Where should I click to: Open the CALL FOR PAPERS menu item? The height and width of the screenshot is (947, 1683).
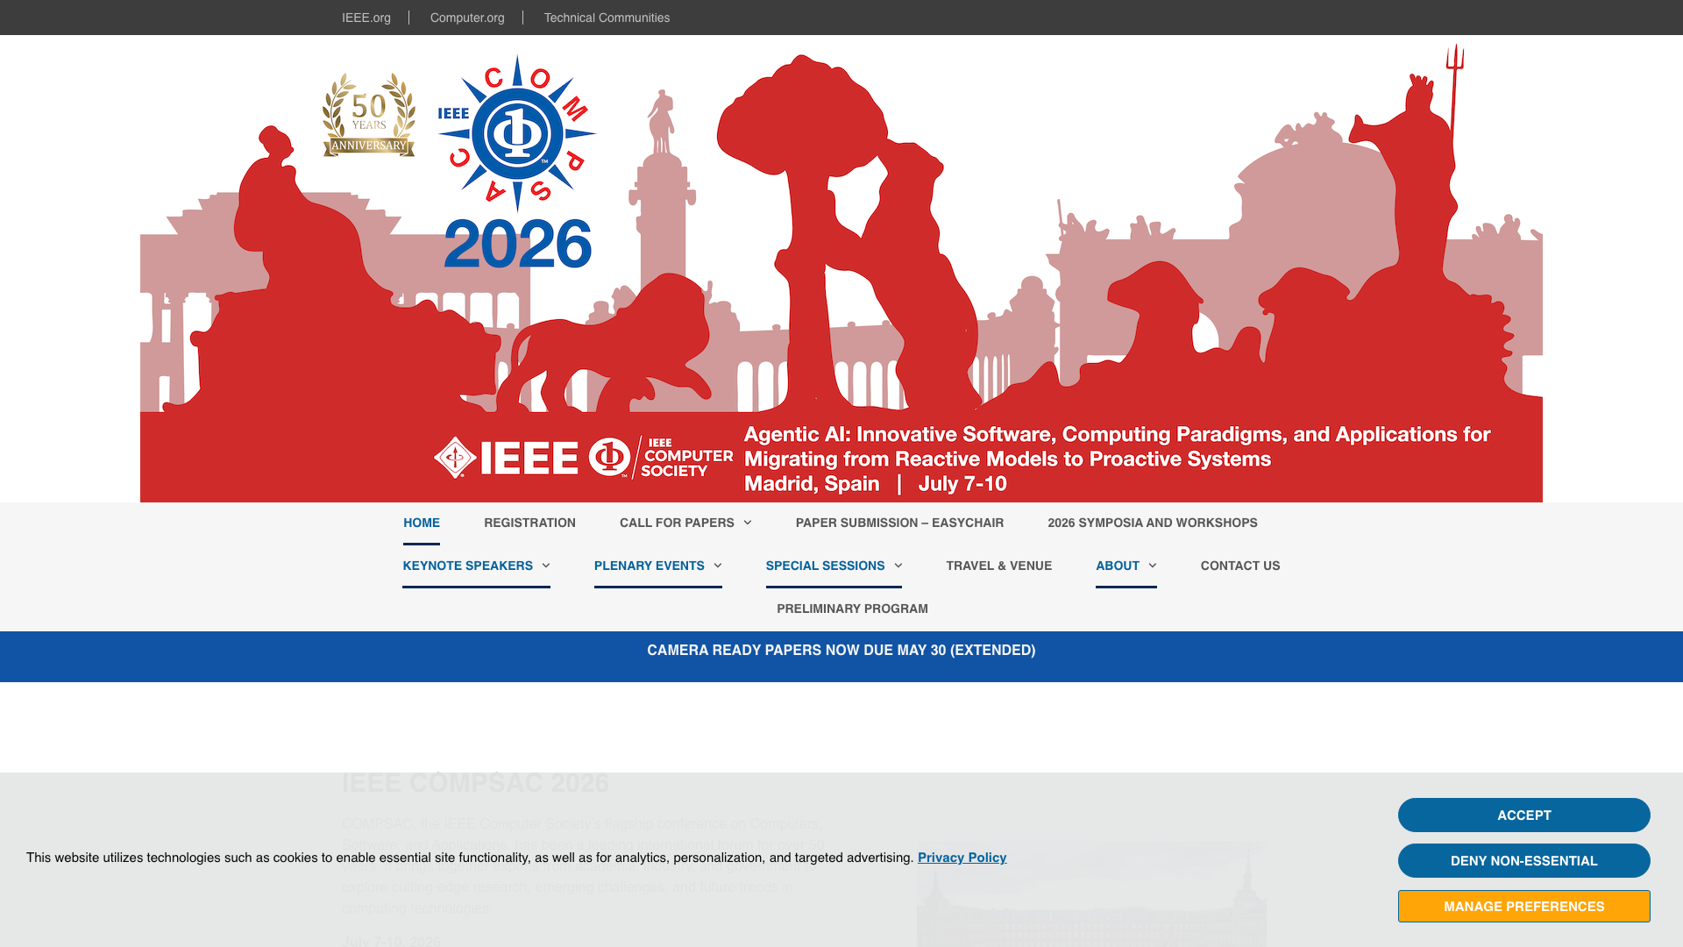click(677, 523)
